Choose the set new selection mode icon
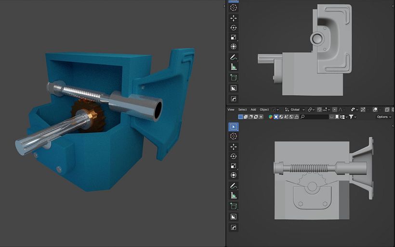The image size is (395, 247). point(240,117)
